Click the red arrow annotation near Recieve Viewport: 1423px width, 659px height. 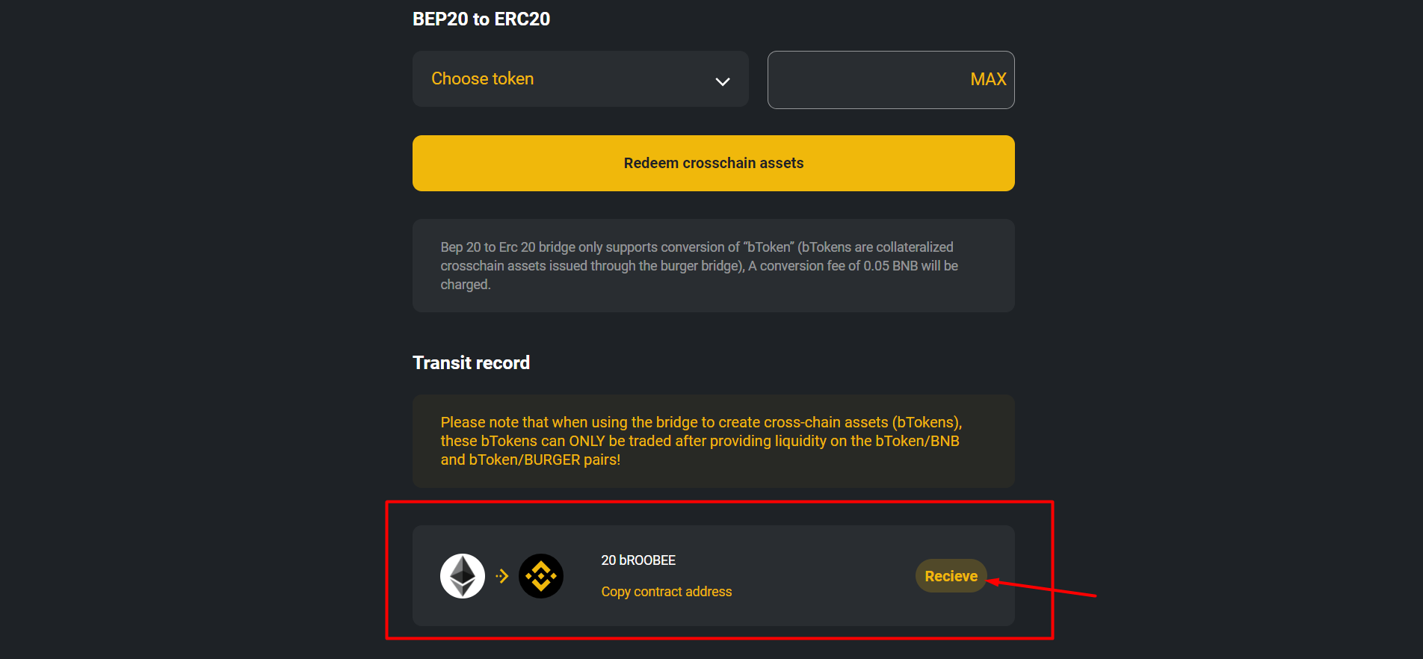1042,588
